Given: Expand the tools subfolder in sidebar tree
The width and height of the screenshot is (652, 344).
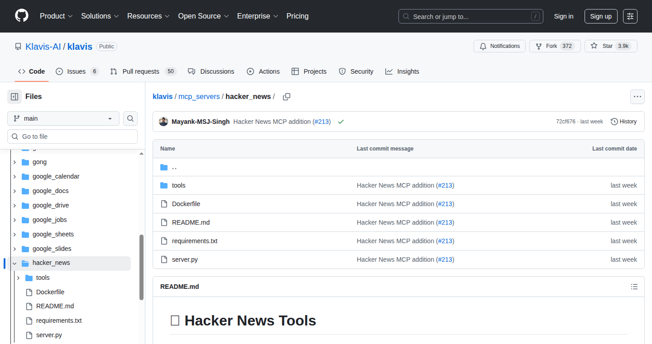Looking at the screenshot, I should click(18, 278).
